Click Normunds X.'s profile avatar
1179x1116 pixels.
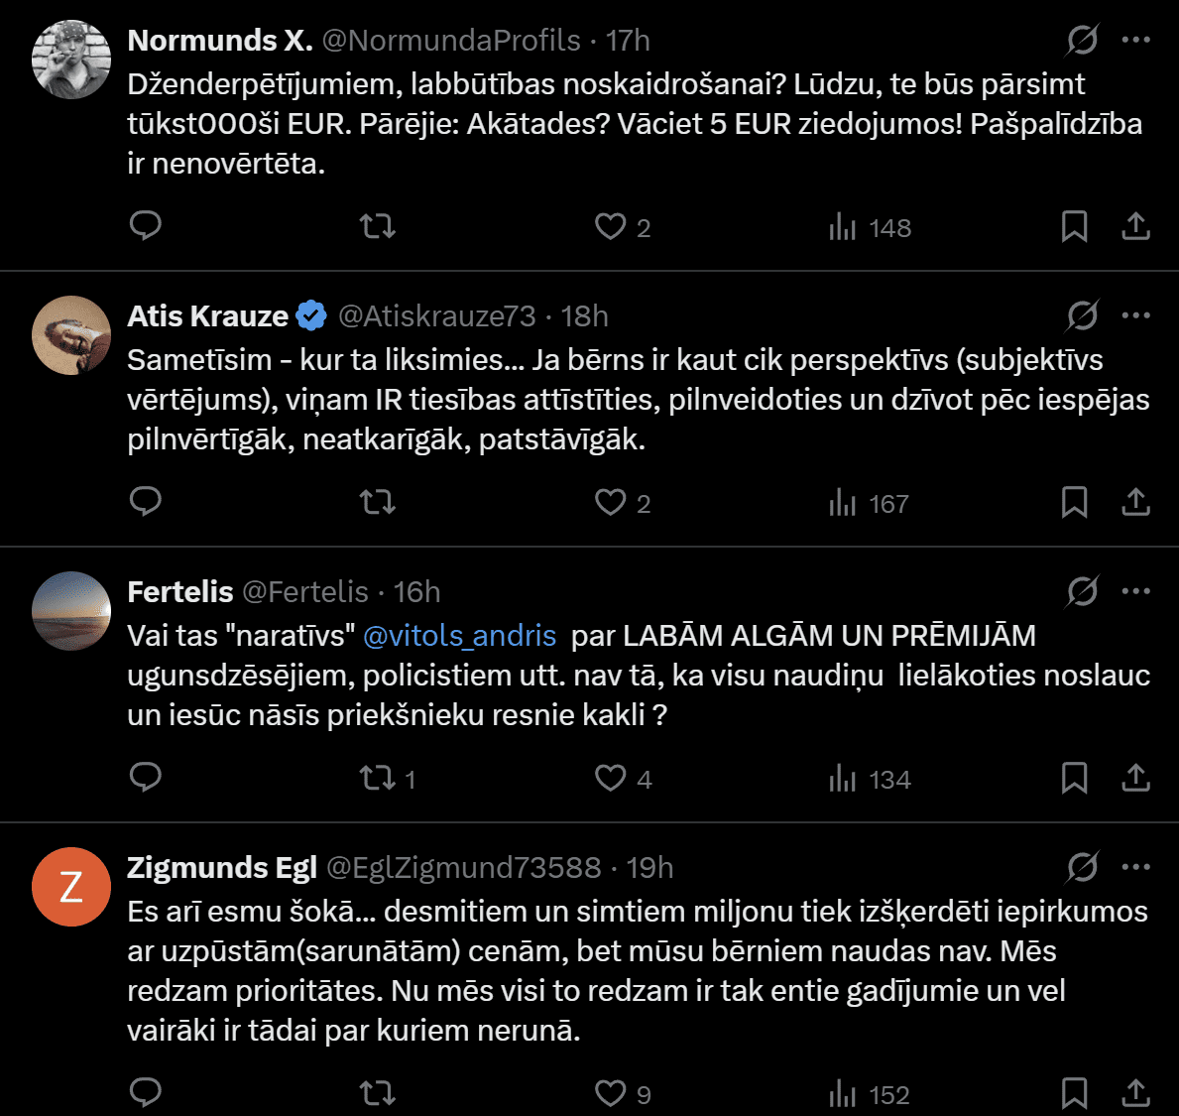71,60
